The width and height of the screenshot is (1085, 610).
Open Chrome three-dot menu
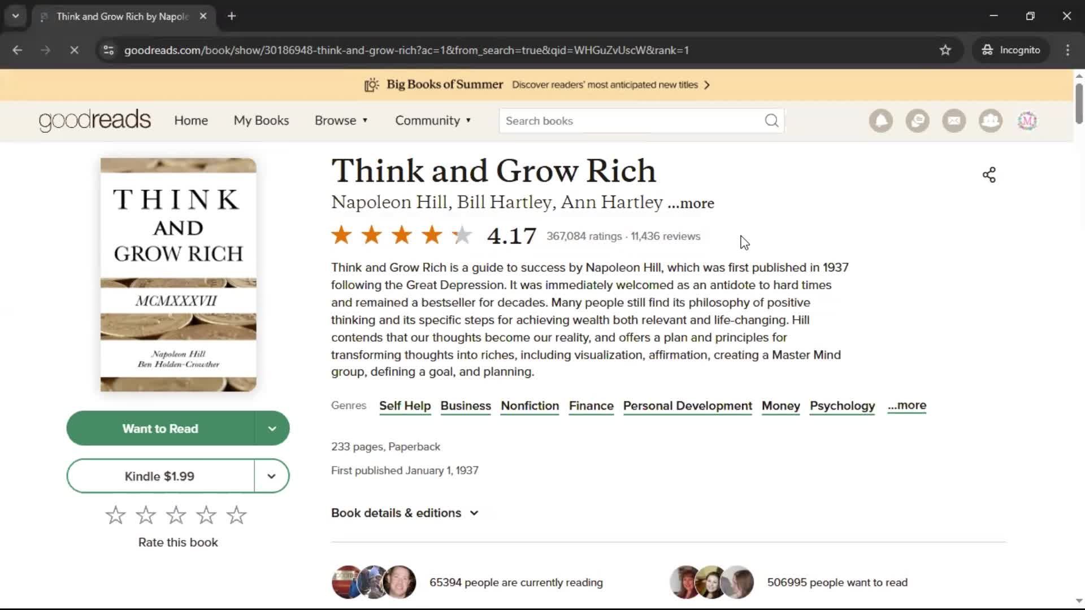(x=1067, y=50)
